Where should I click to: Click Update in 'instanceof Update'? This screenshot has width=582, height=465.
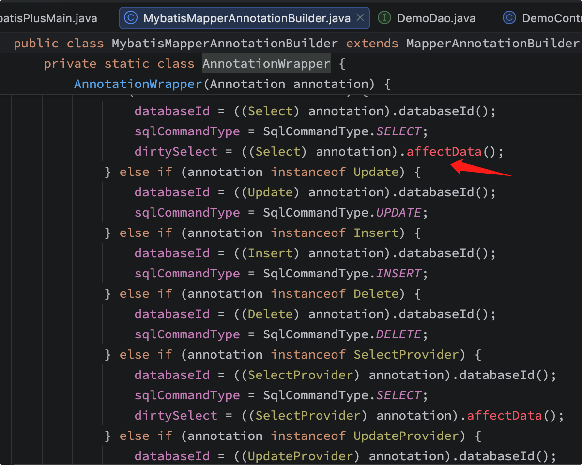coord(376,172)
